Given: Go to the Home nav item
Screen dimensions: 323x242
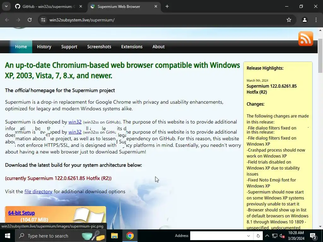Looking at the screenshot, I should click(x=21, y=47).
